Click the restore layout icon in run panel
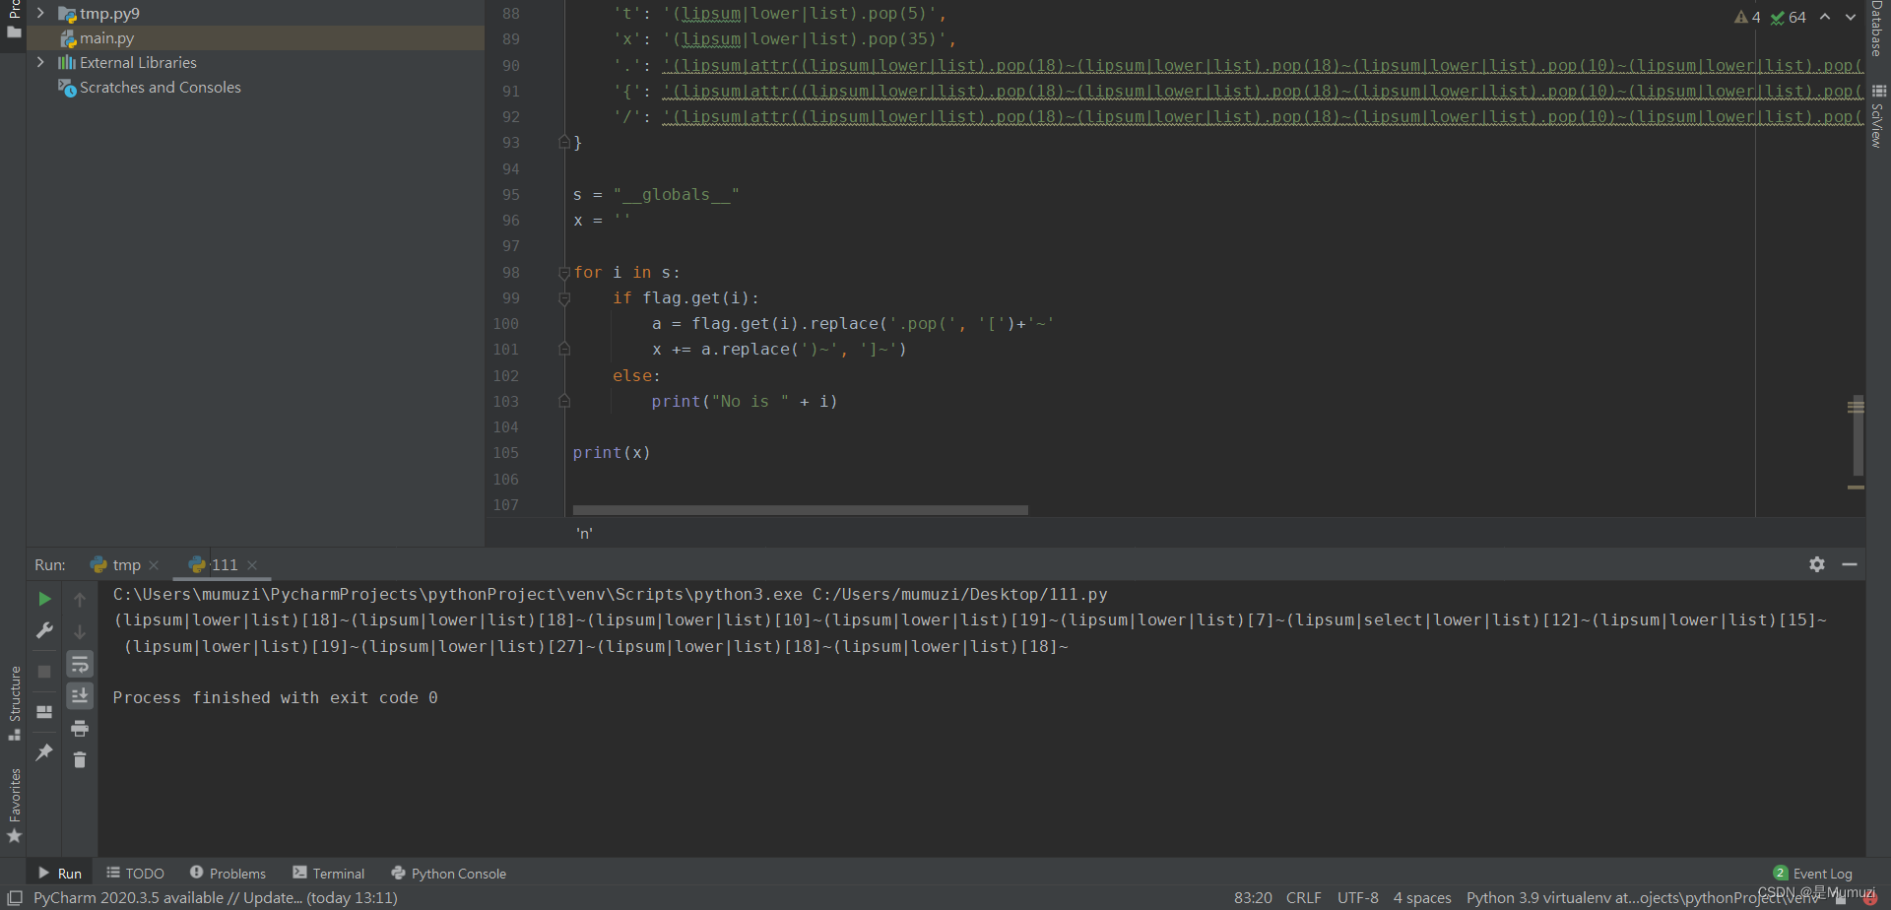 coord(44,712)
